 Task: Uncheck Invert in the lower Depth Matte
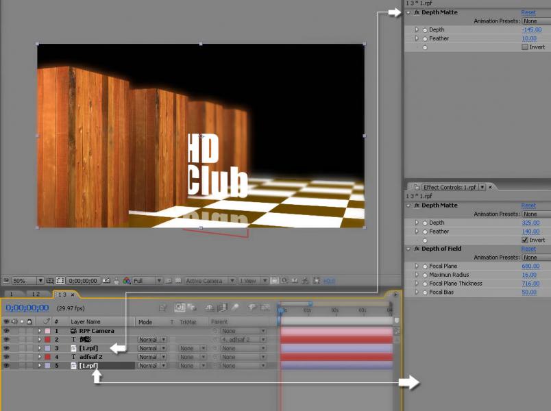point(525,240)
